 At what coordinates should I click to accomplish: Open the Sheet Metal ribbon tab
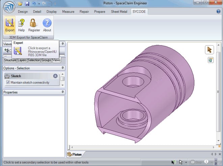pos(119,11)
